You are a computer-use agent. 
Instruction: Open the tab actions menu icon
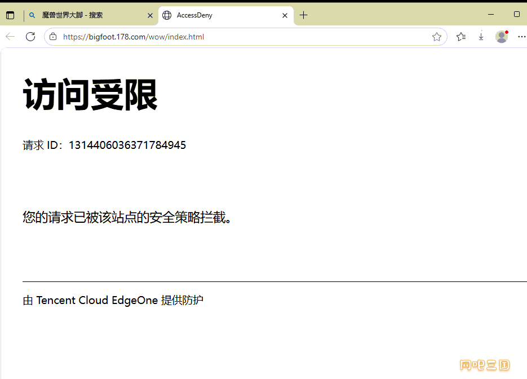tap(10, 15)
